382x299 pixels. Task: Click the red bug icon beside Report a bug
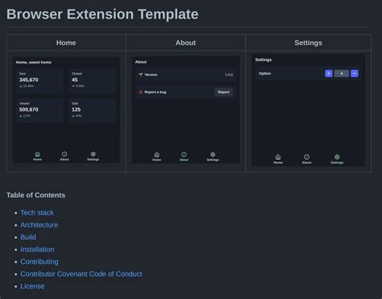[x=140, y=92]
